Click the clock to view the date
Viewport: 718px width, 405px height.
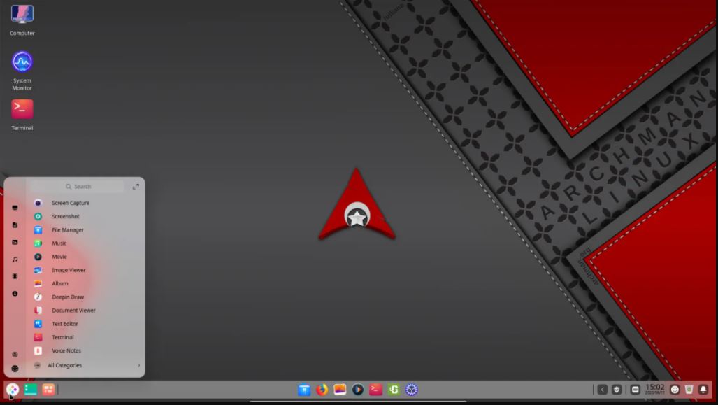(654, 389)
